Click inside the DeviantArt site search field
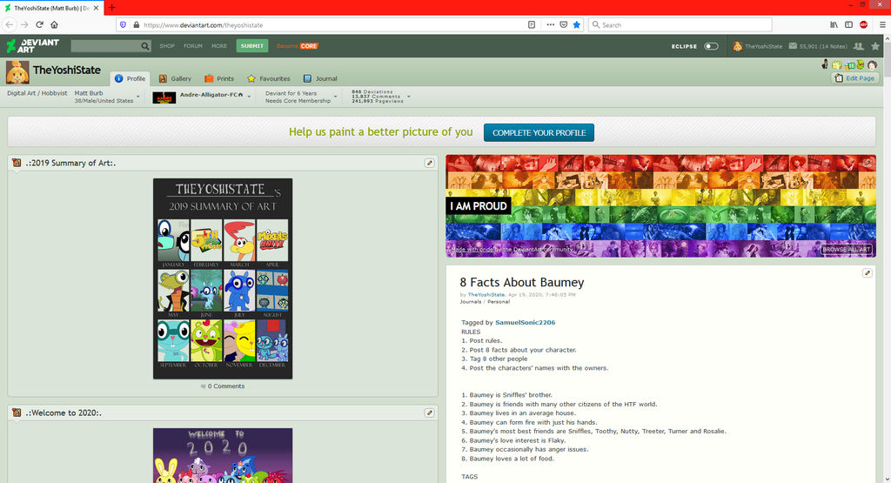The image size is (891, 483). coord(105,46)
